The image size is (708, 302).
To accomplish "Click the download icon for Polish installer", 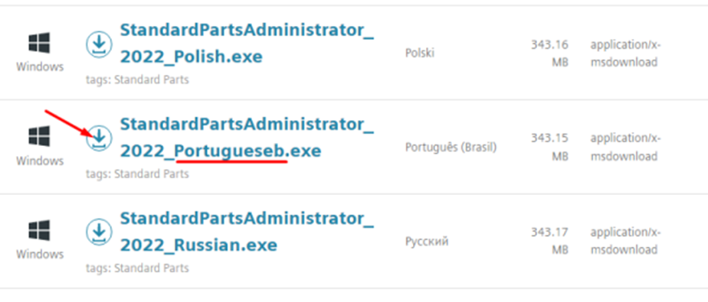I will point(99,44).
